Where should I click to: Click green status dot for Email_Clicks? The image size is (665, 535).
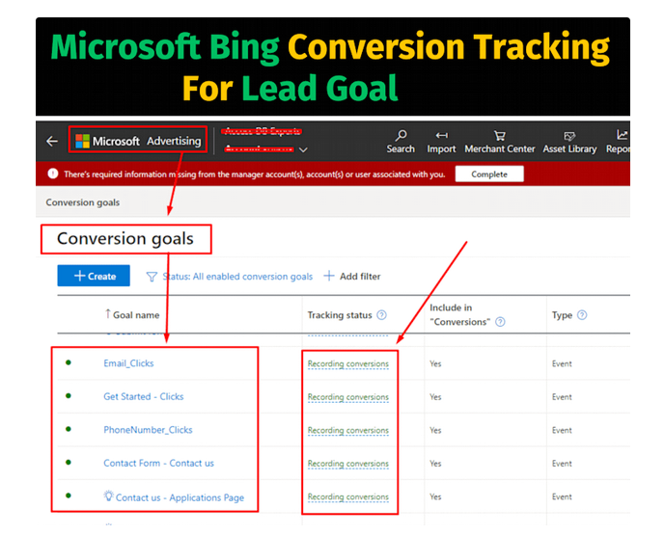coord(69,362)
